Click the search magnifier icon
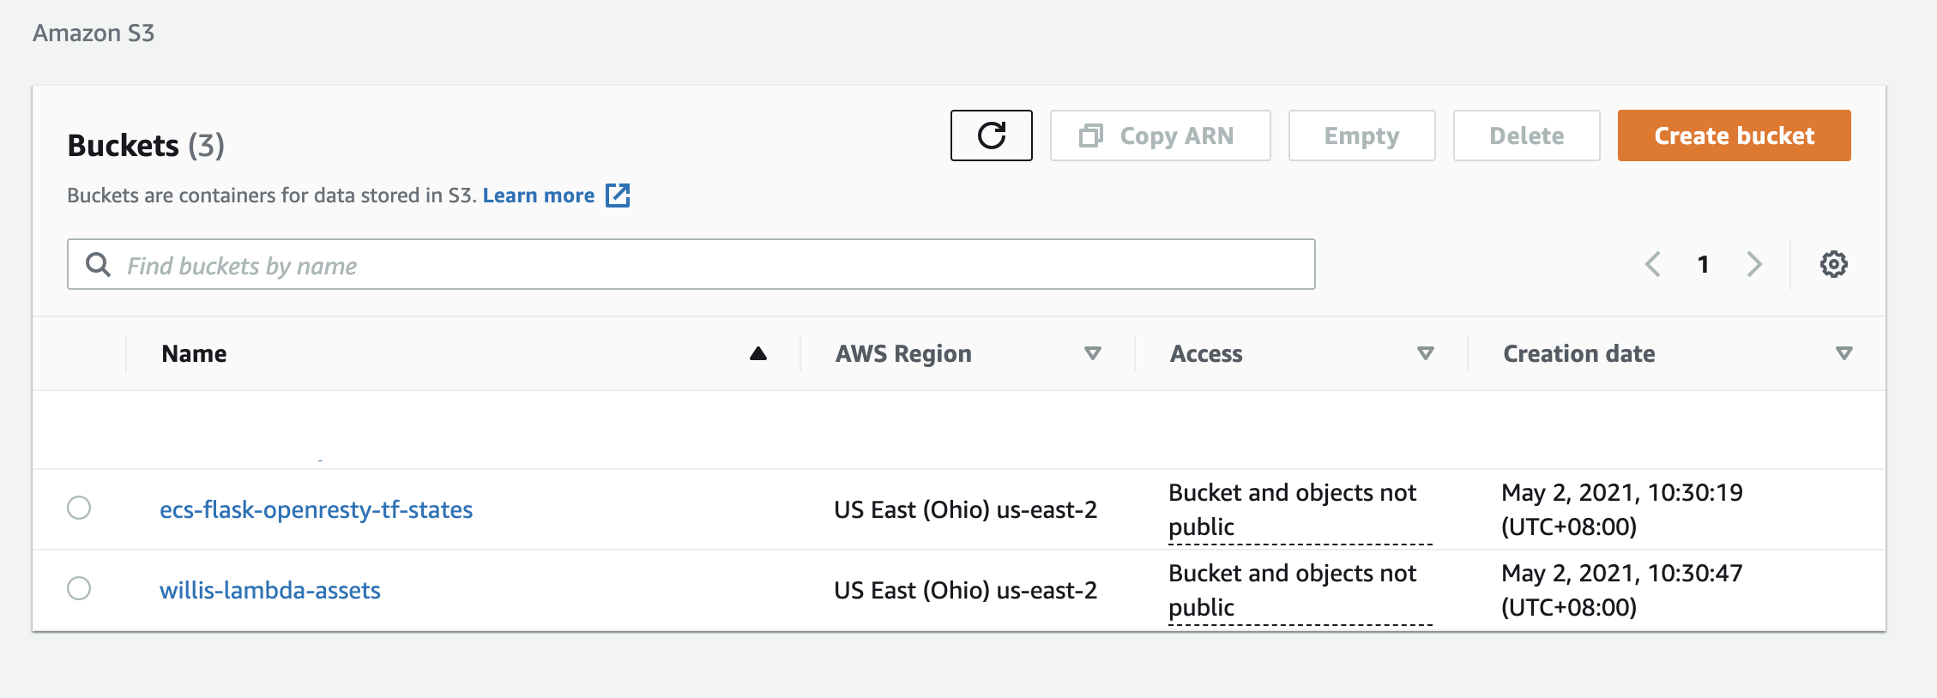The image size is (1937, 698). pos(99,265)
